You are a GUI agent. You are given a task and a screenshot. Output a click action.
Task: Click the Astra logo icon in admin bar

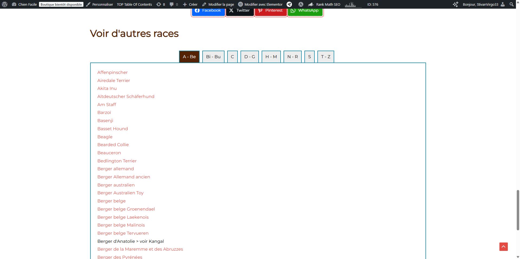point(301,4)
